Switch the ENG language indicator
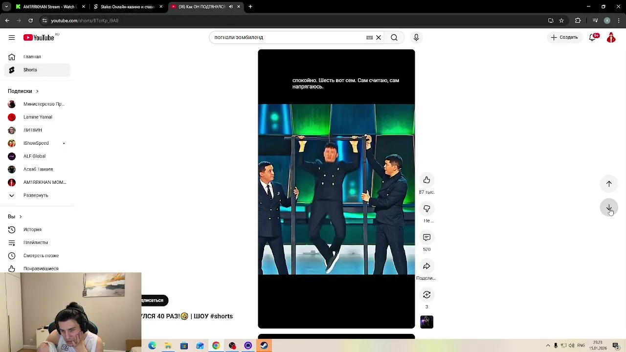 coord(581,346)
